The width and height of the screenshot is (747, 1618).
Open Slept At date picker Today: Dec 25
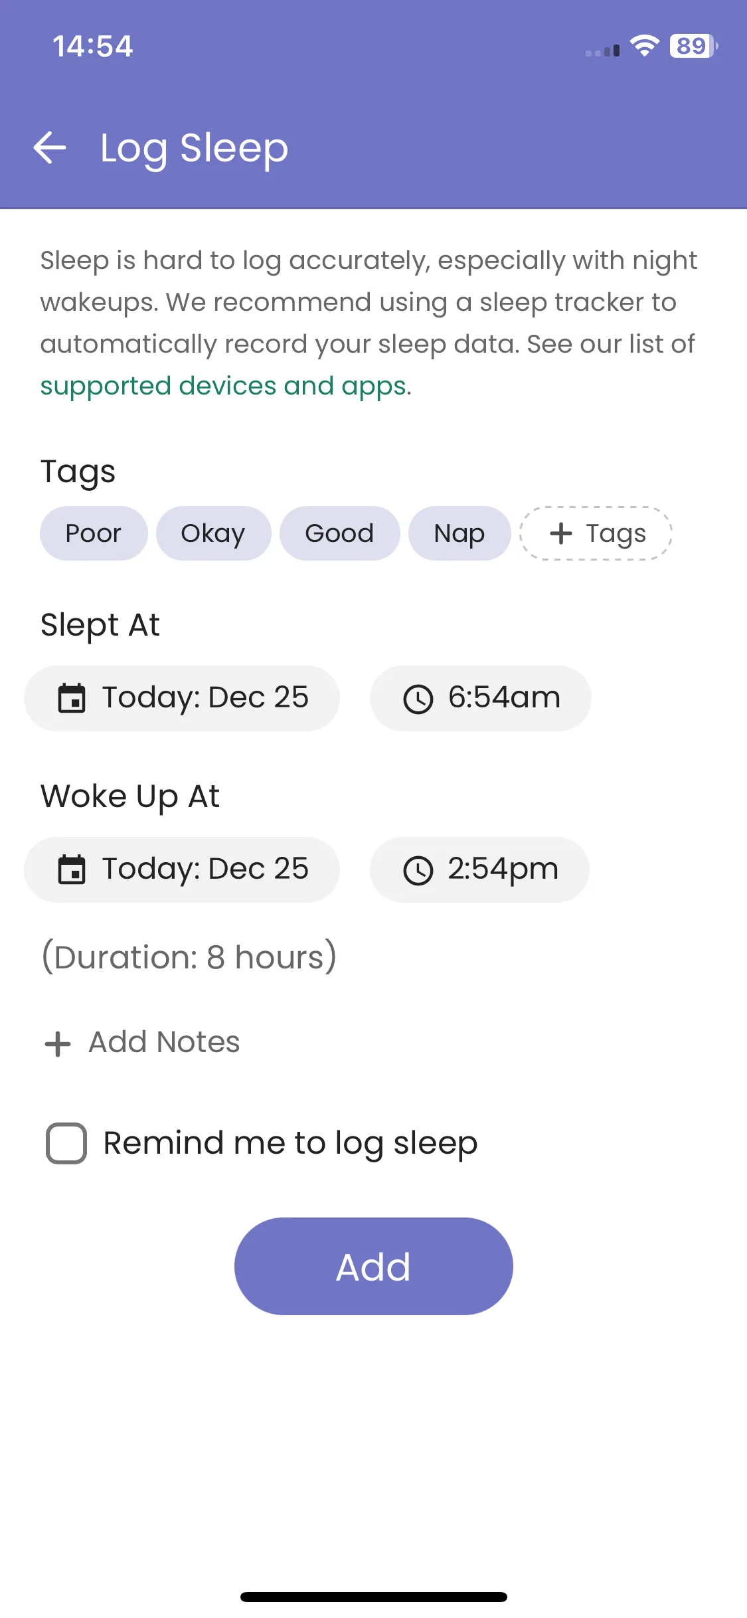coord(205,698)
